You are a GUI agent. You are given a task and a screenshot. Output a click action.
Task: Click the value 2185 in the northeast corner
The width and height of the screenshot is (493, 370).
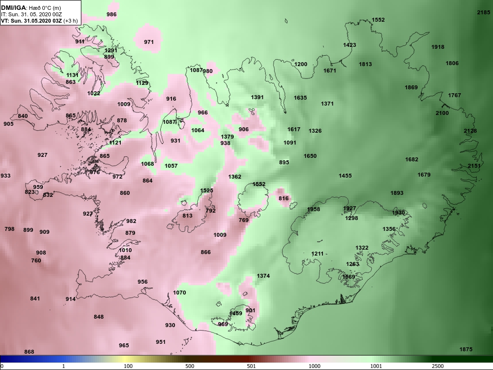pos(484,12)
